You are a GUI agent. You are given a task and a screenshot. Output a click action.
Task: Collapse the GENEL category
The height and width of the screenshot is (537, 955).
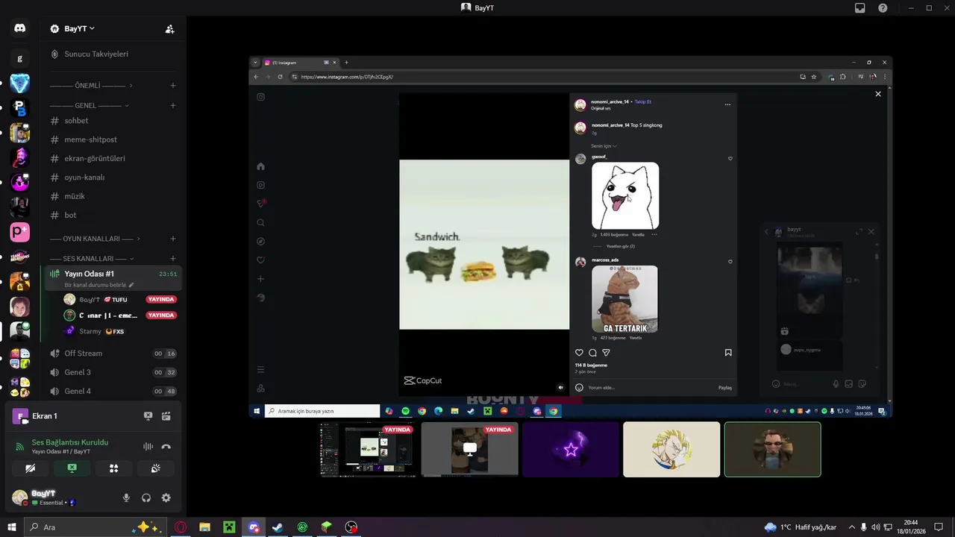pos(90,105)
